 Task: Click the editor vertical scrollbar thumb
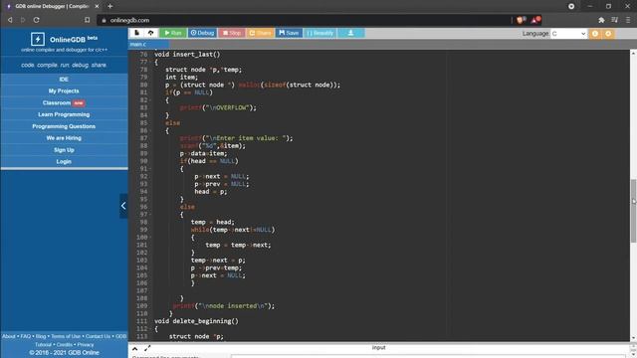tap(633, 211)
